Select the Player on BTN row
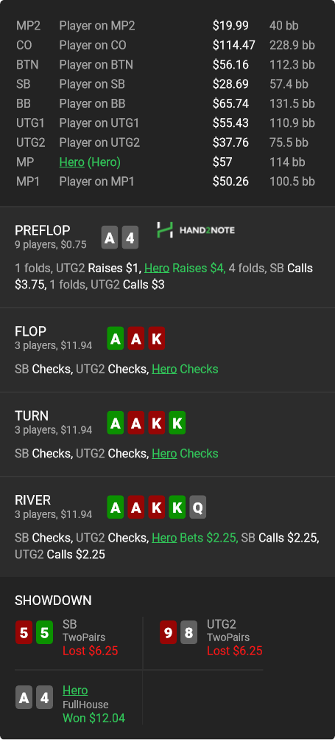Viewport: 335px width, 740px height. 167,65
